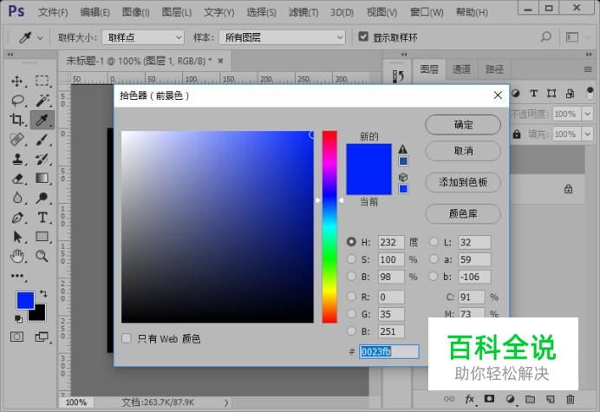Click the vertical hue spectrum slider
Screen dimensions: 600x412
[x=329, y=226]
